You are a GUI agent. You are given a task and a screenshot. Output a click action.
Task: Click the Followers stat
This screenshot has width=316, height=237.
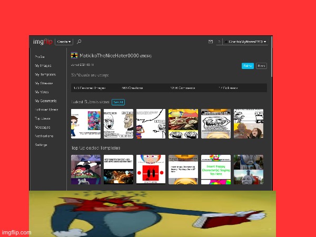[228, 88]
